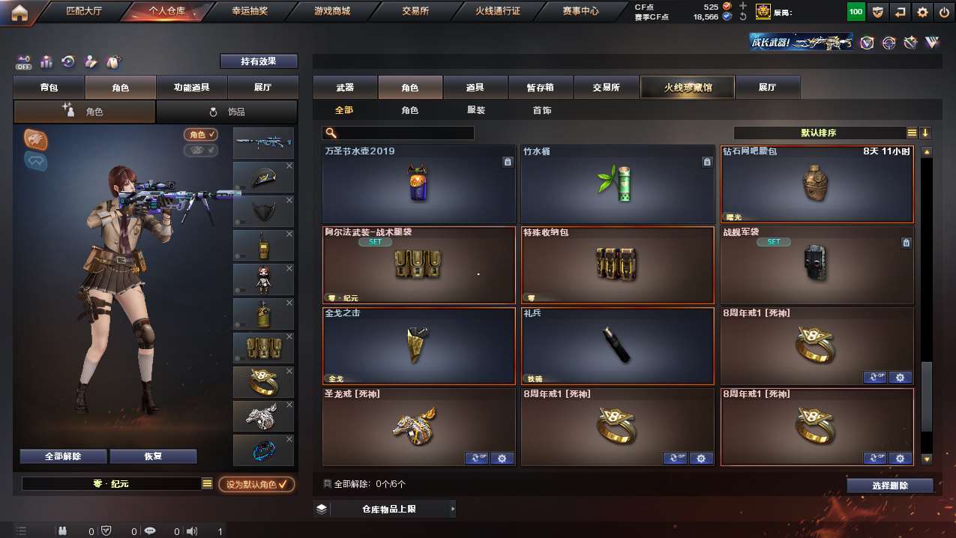
Task: Open settings gear on 圣龙戒 item
Action: point(502,458)
